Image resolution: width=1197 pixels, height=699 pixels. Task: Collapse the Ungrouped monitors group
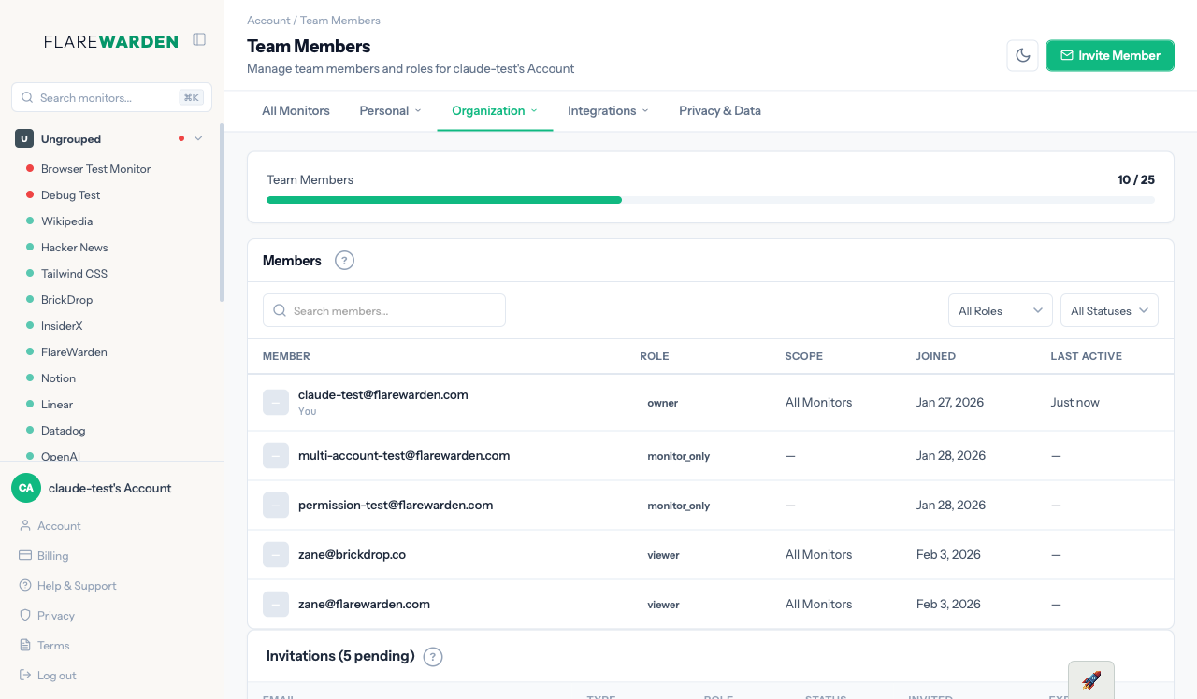(x=197, y=139)
